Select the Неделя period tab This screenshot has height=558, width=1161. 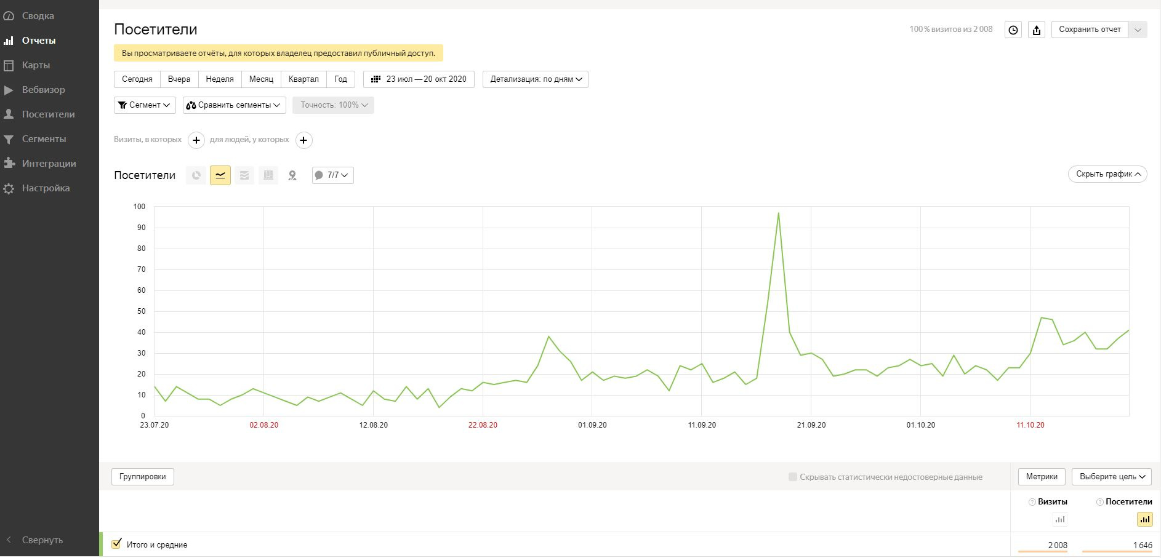pos(219,79)
